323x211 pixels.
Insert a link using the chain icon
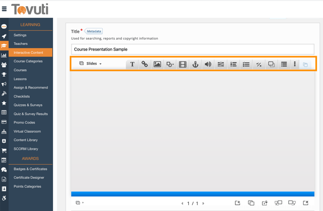(x=145, y=64)
